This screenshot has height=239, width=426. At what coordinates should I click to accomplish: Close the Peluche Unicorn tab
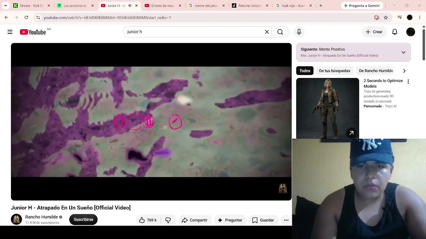(267, 6)
